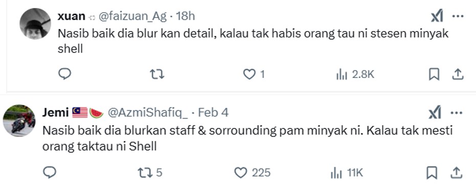The image size is (476, 187).
Task: Bookmark Jemi's tweet
Action: 432,173
